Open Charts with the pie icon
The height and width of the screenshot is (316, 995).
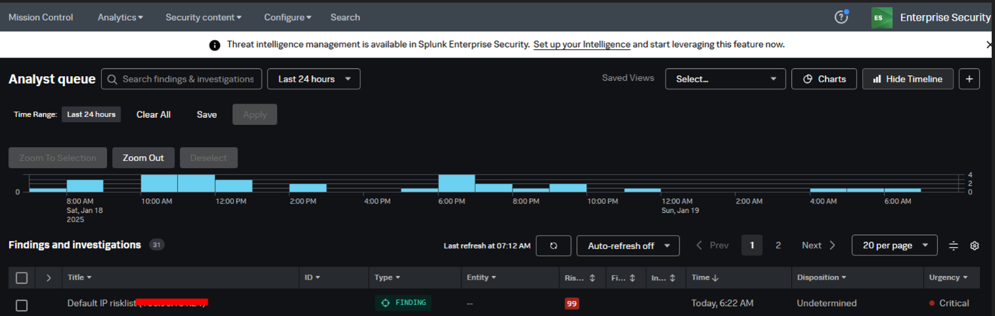pyautogui.click(x=823, y=79)
